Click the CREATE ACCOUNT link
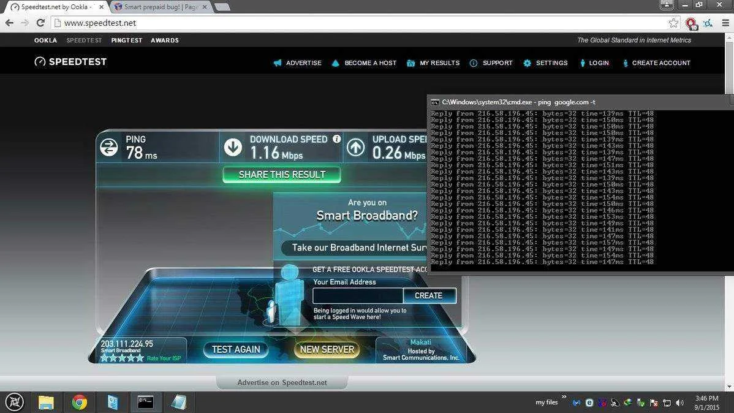 coord(661,63)
